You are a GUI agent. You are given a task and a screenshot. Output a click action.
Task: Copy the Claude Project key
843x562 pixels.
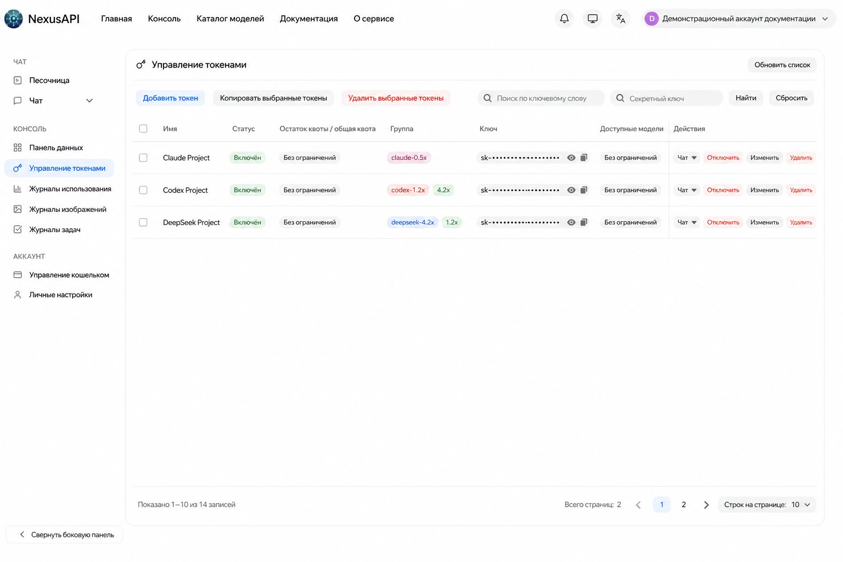[x=584, y=158]
